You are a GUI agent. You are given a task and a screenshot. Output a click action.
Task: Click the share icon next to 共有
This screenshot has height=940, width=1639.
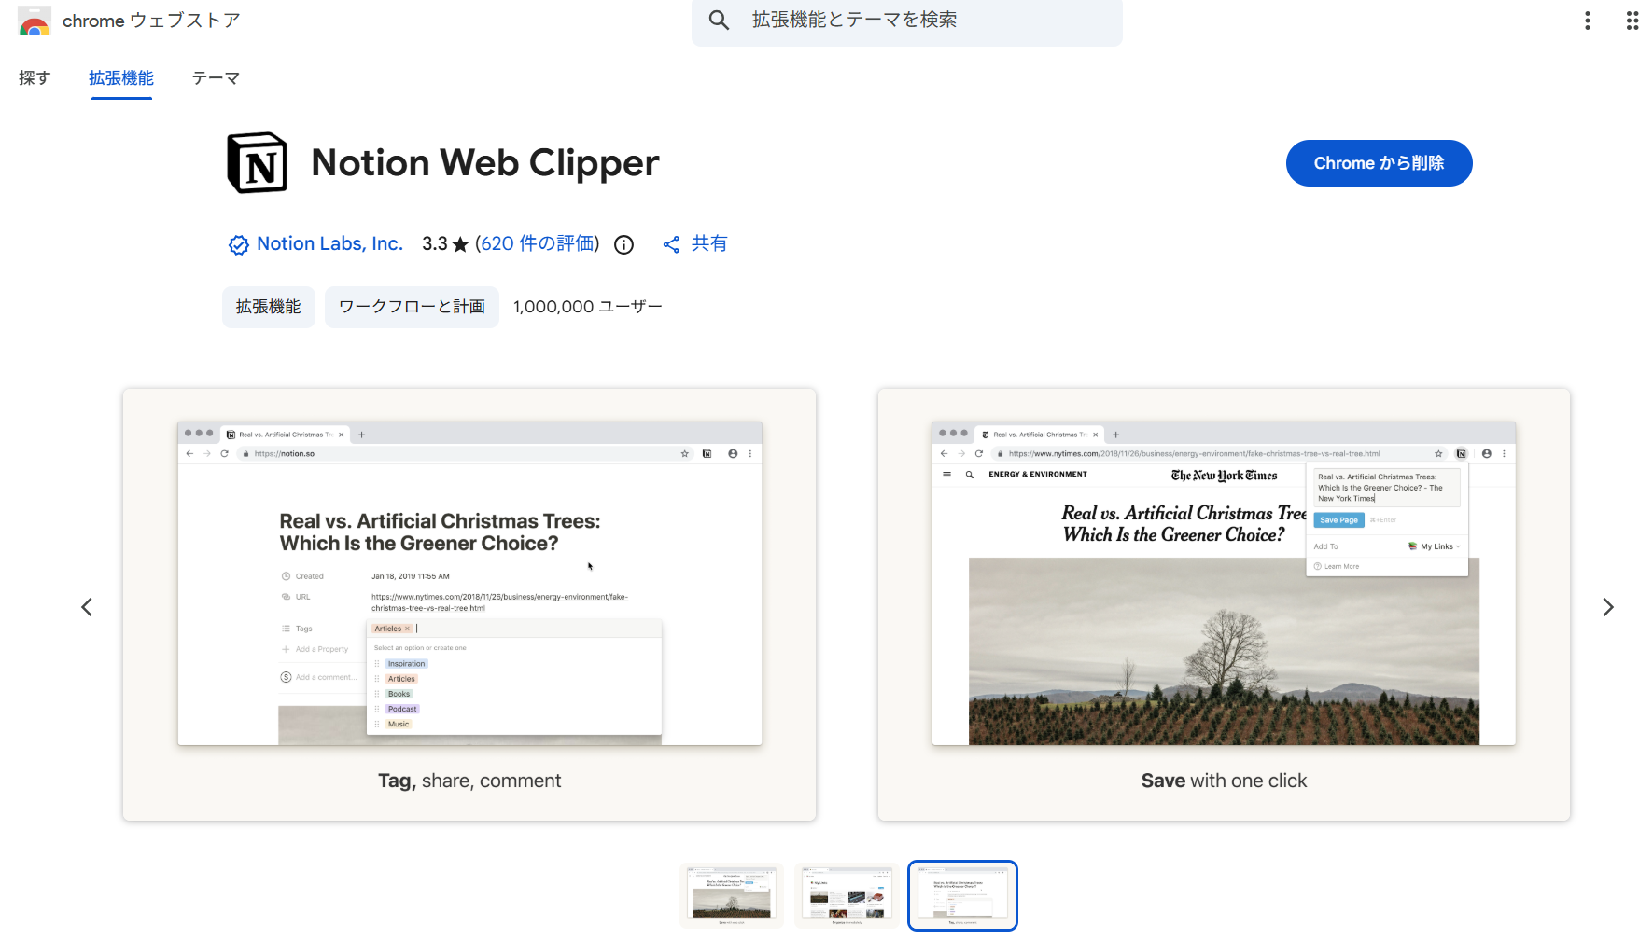[671, 244]
